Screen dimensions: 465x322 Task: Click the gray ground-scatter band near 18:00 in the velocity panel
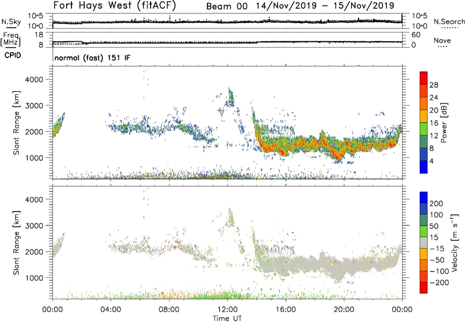pyautogui.click(x=314, y=263)
